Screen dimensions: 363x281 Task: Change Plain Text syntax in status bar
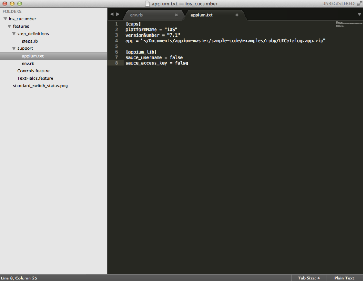344,278
